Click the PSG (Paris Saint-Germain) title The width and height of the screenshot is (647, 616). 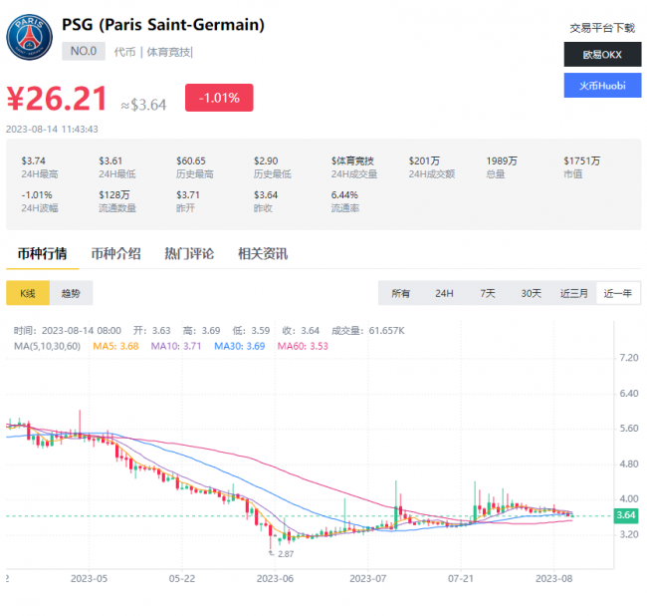pyautogui.click(x=163, y=24)
